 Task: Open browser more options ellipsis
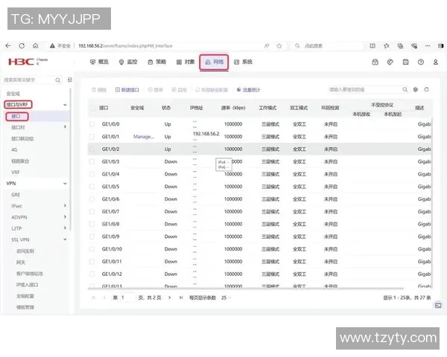click(x=428, y=46)
